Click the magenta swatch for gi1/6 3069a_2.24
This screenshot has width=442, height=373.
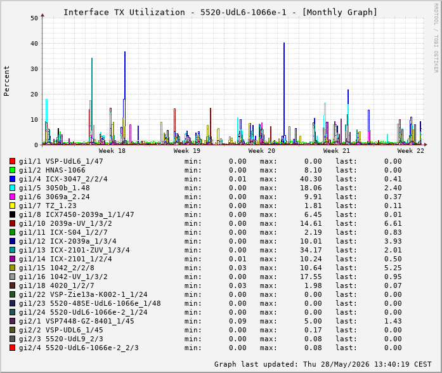13,197
